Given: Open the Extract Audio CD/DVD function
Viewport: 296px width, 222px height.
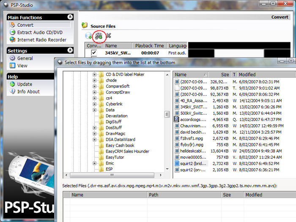Looking at the screenshot, I should pos(40,33).
